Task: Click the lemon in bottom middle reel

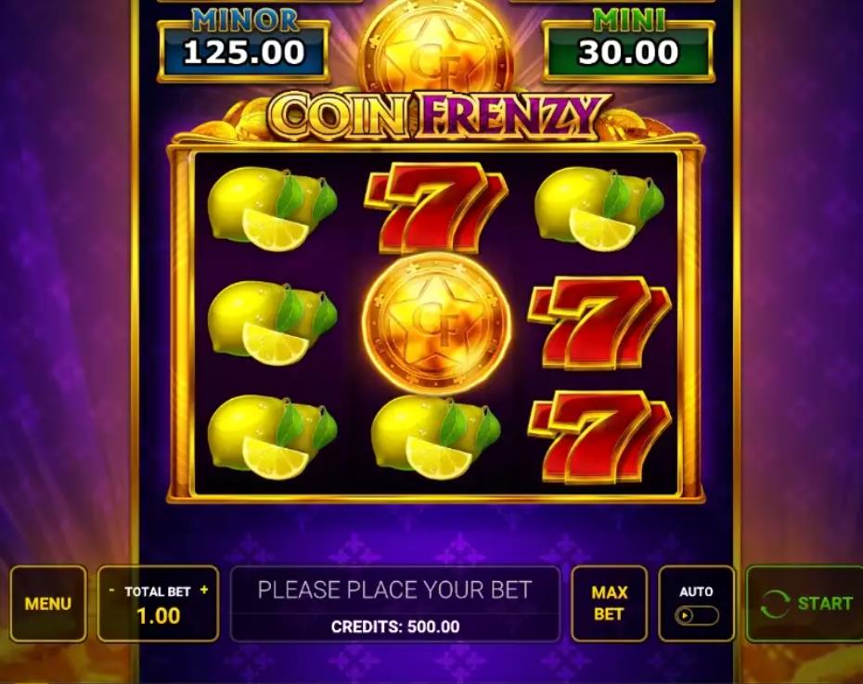Action: coord(436,437)
